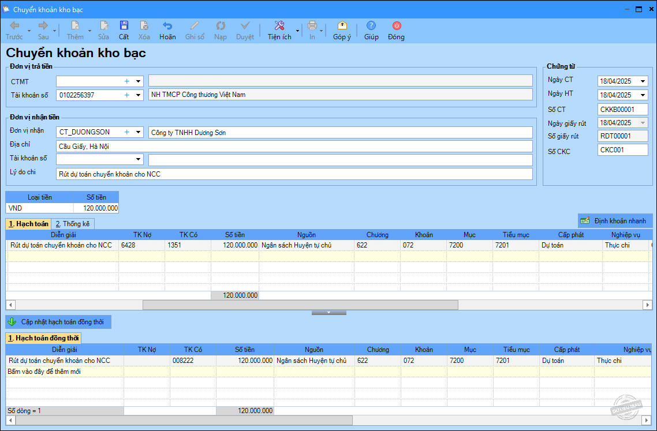657x431 pixels.
Task: Click the Diễn giải column header in Hạch toán grid
Action: pyautogui.click(x=63, y=235)
